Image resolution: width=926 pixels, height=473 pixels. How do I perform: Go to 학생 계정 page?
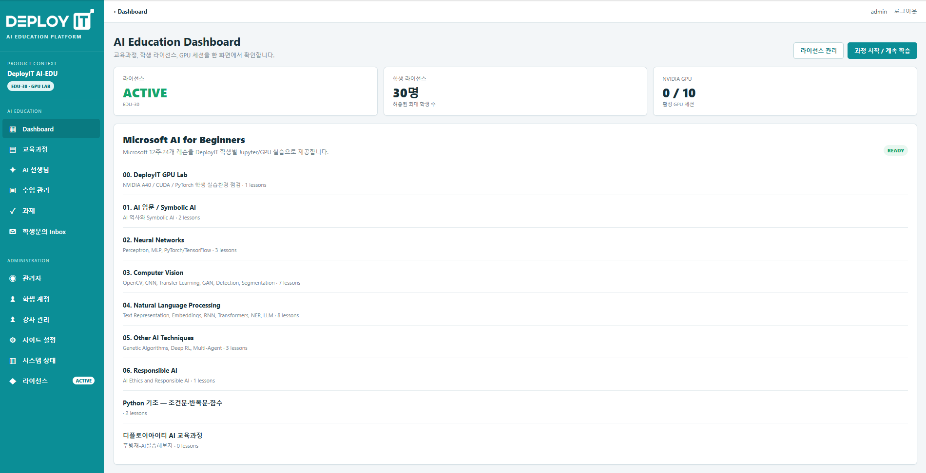click(x=51, y=299)
